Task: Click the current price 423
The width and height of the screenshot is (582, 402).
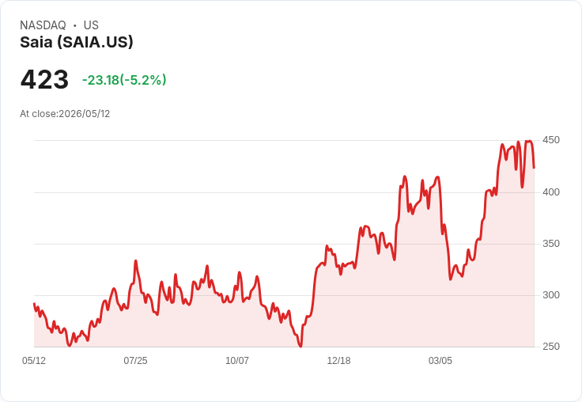Action: pyautogui.click(x=44, y=79)
